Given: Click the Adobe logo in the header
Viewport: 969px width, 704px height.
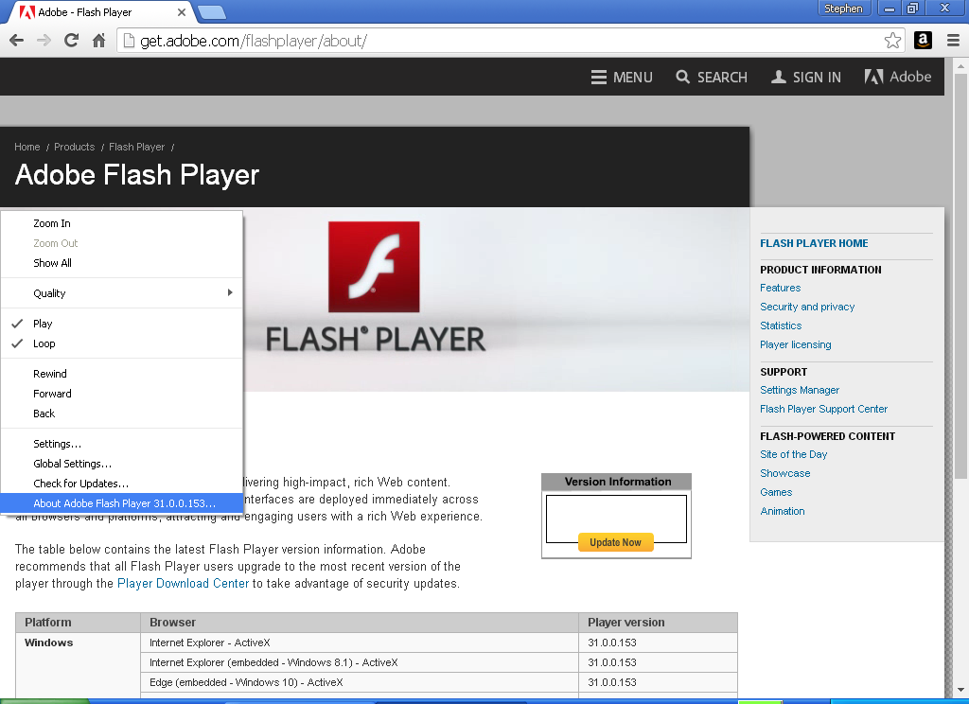Looking at the screenshot, I should 898,77.
